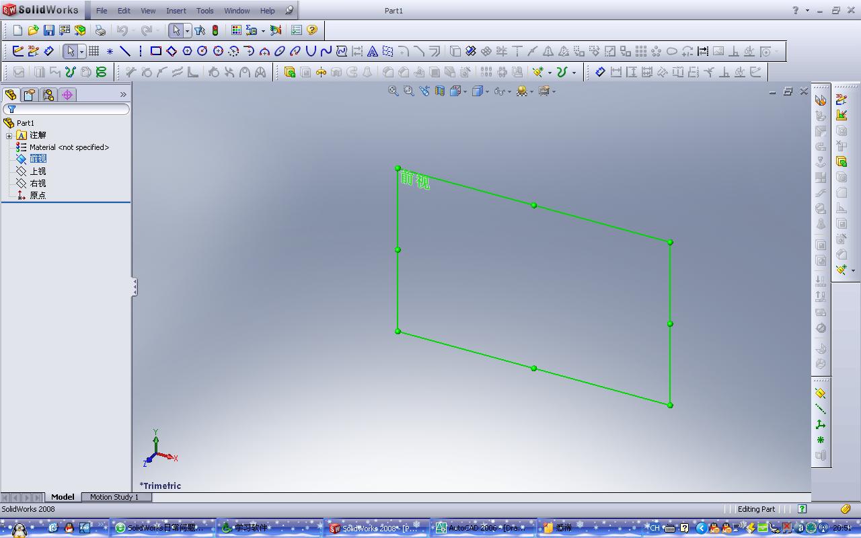Click the Options icon in standard toolbar
Image resolution: width=861 pixels, height=538 pixels.
tap(297, 30)
